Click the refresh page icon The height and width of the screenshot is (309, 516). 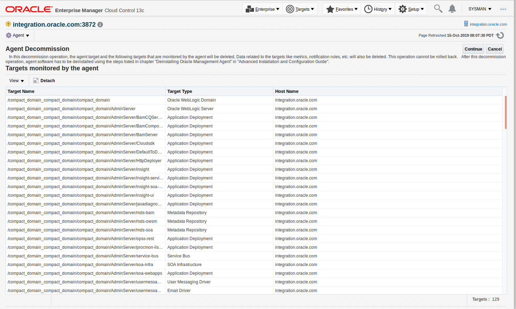point(500,35)
